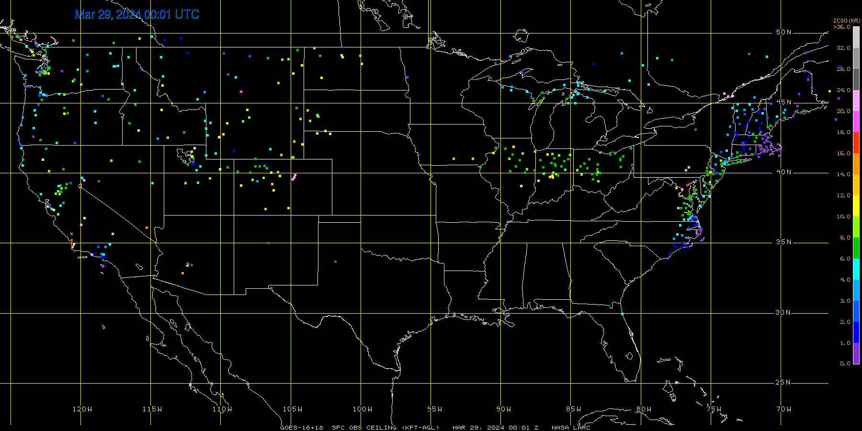
Task: Select the '0.0' legend label
Action: tap(845, 363)
